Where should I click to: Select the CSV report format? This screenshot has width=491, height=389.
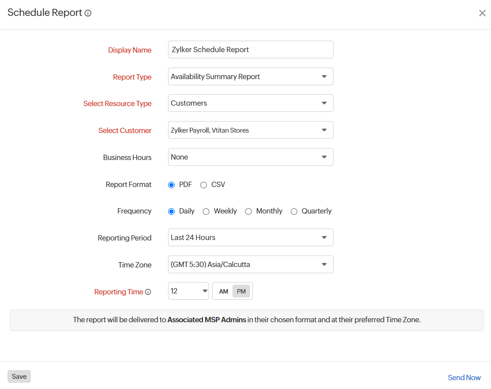click(203, 185)
